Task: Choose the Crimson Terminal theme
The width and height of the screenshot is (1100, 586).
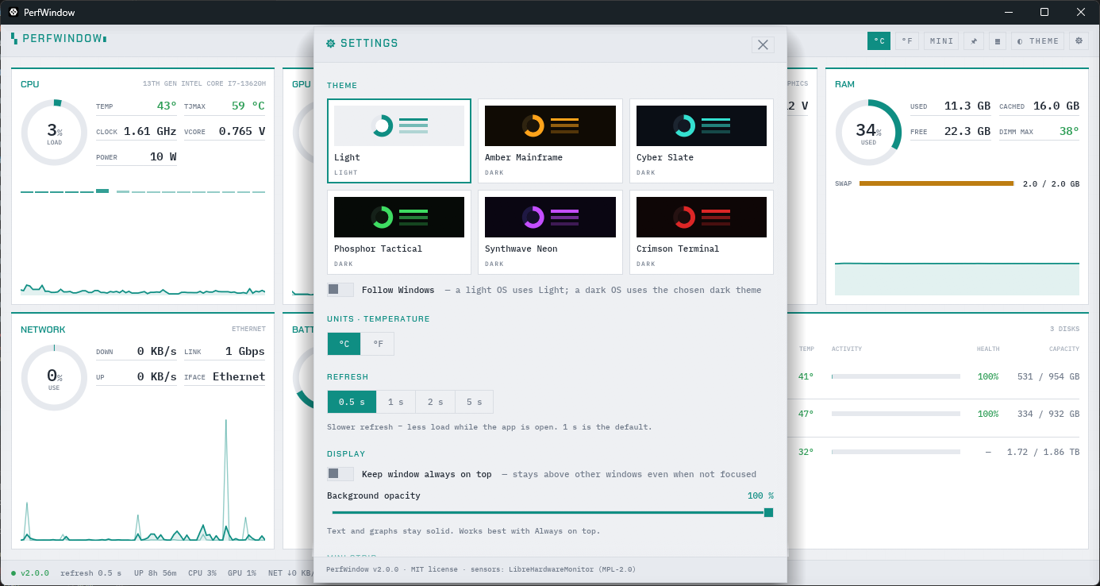Action: tap(702, 232)
